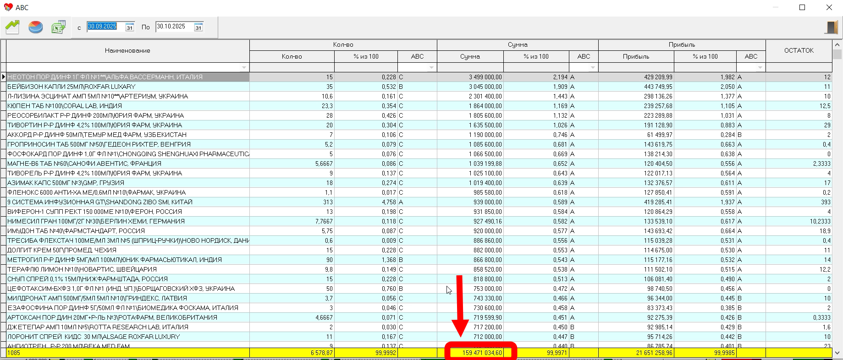
Task: Open calendar picker for the start date
Action: tap(130, 27)
